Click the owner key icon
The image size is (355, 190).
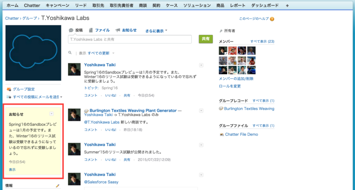pos(221,31)
